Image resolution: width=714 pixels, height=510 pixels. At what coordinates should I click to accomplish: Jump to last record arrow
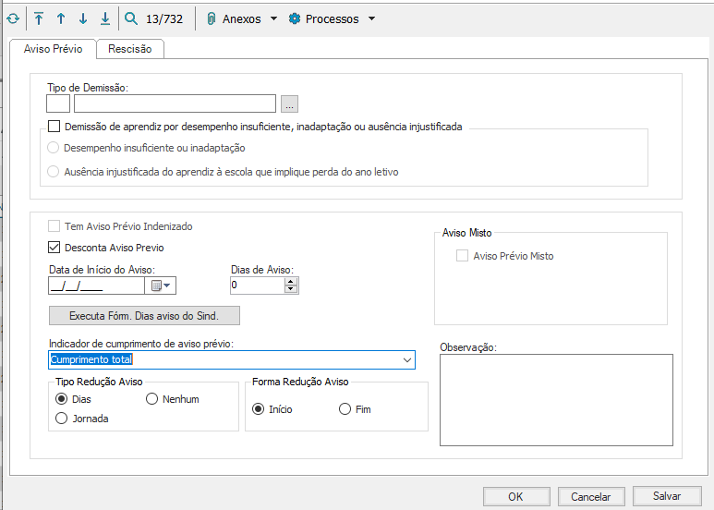pos(105,18)
